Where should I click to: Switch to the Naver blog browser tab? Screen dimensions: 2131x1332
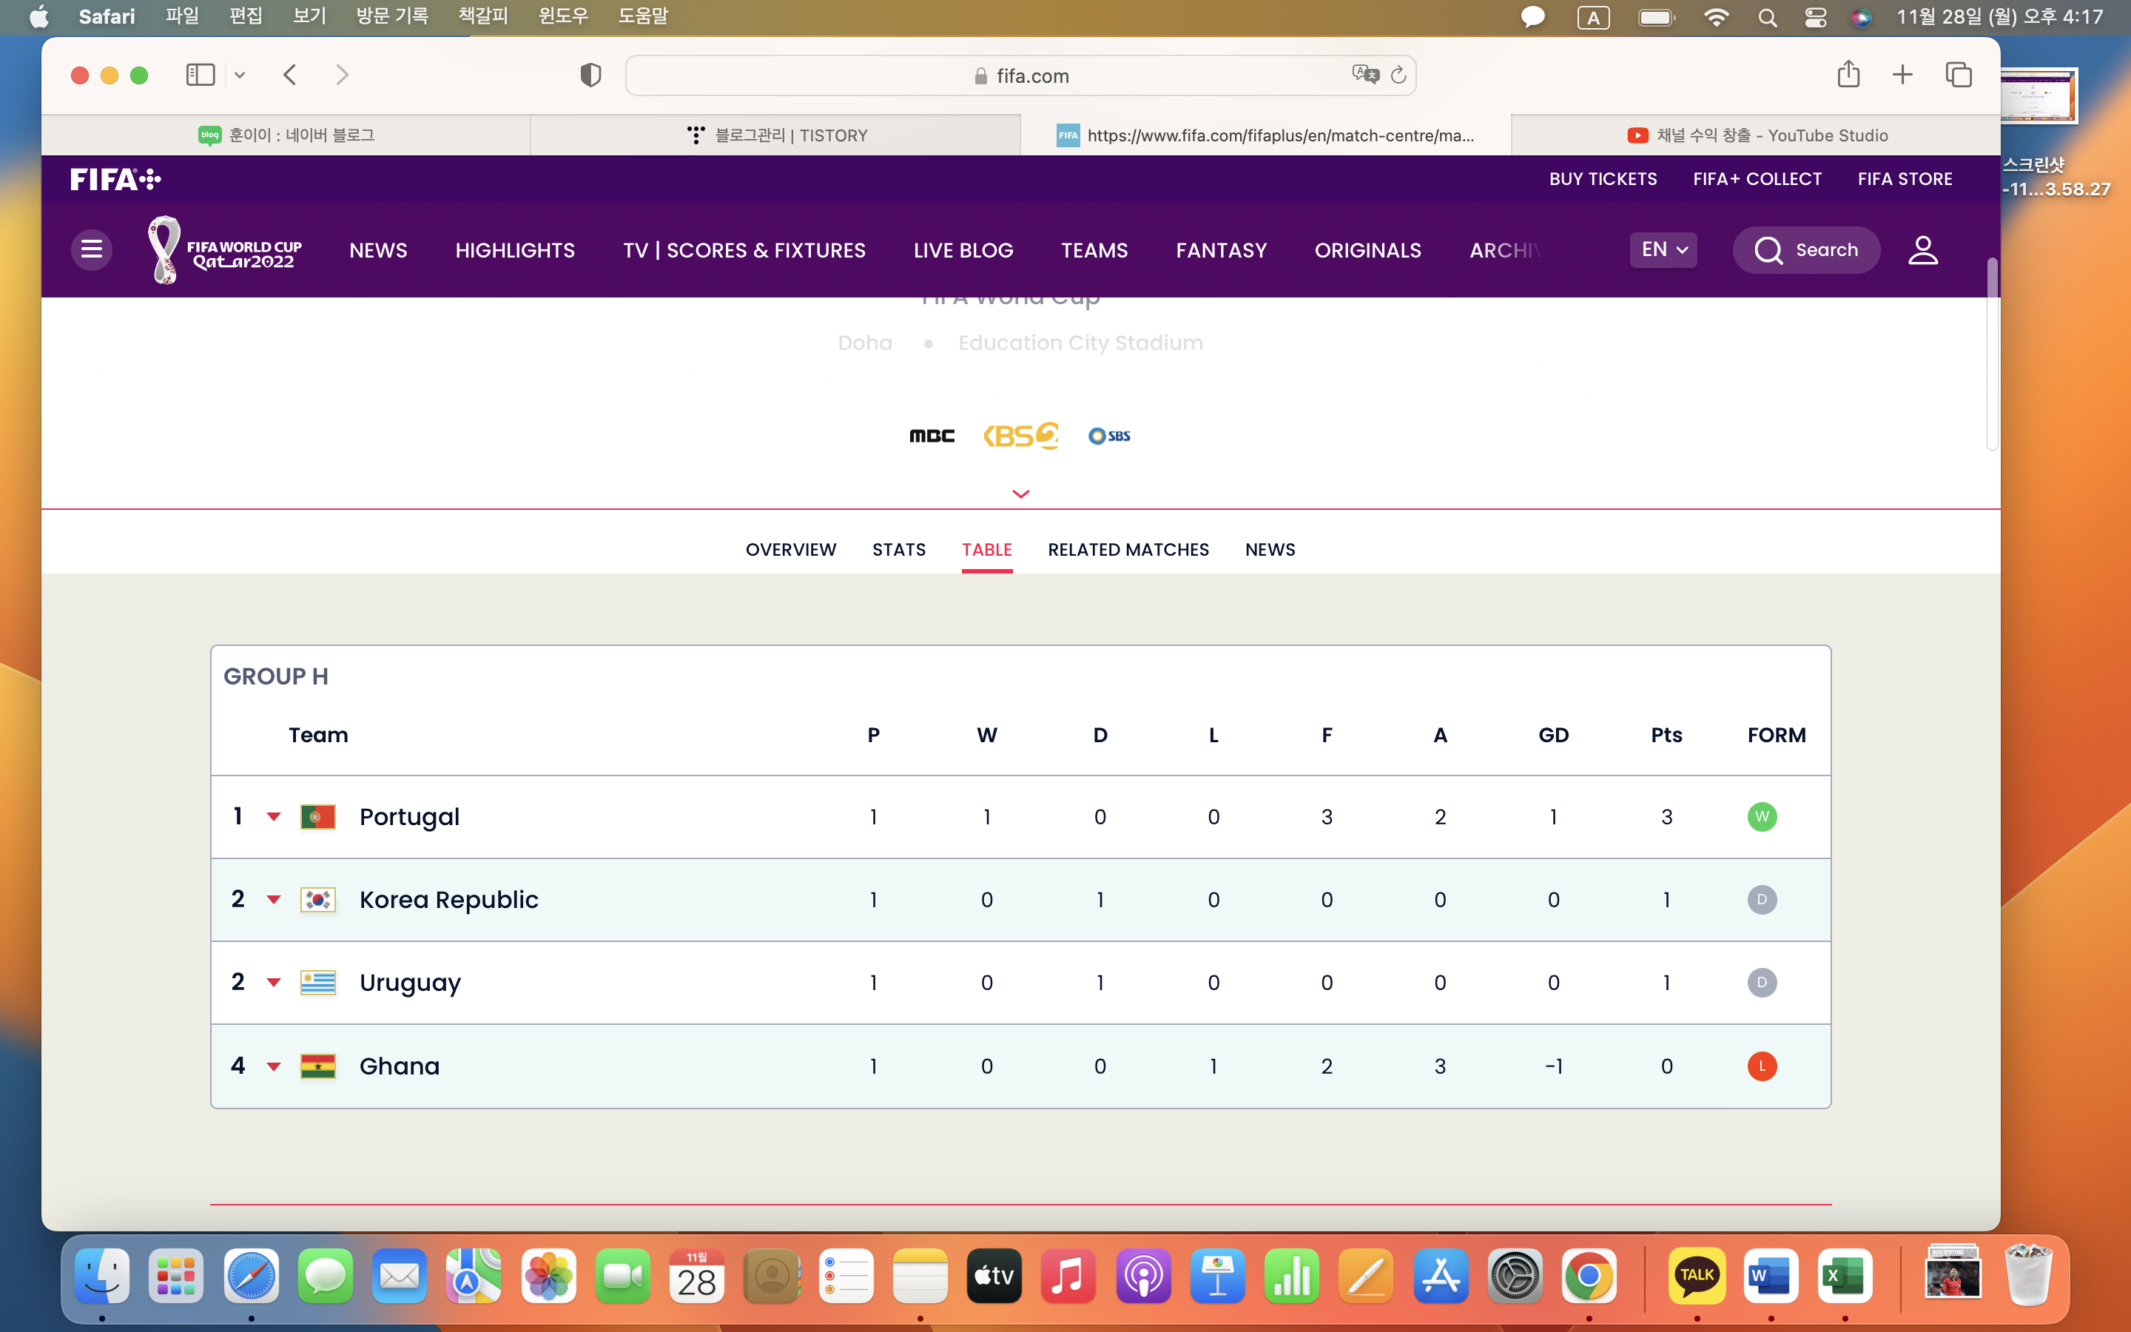point(286,135)
